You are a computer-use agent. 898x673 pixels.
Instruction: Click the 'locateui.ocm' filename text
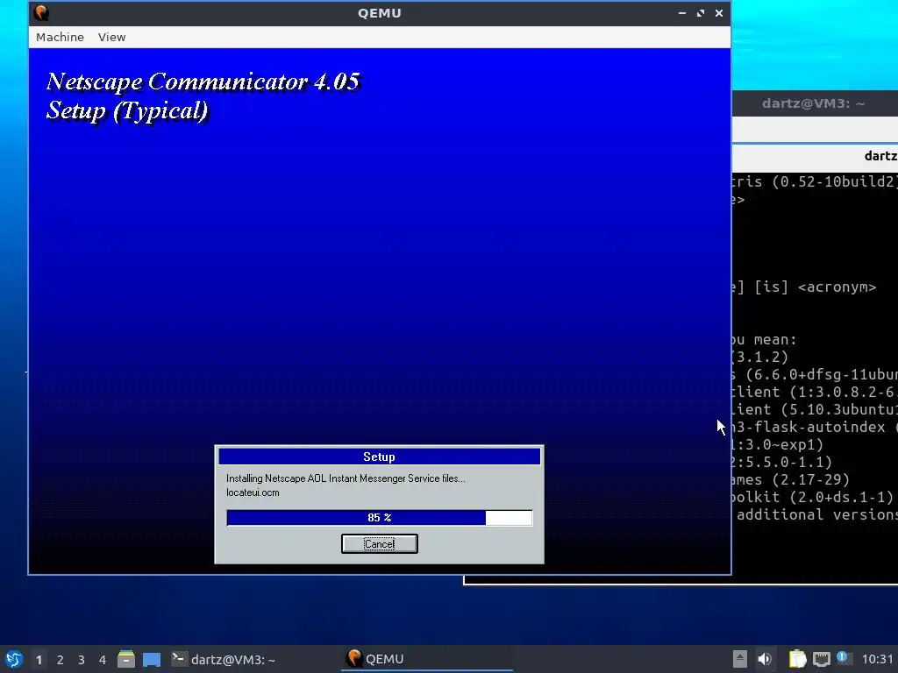coord(253,492)
